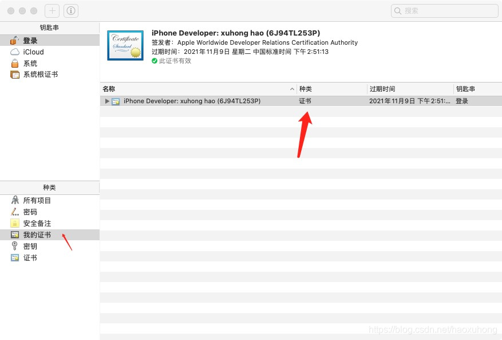502x340 pixels.
Task: Click the 证书 kind cell in row
Action: click(x=305, y=101)
